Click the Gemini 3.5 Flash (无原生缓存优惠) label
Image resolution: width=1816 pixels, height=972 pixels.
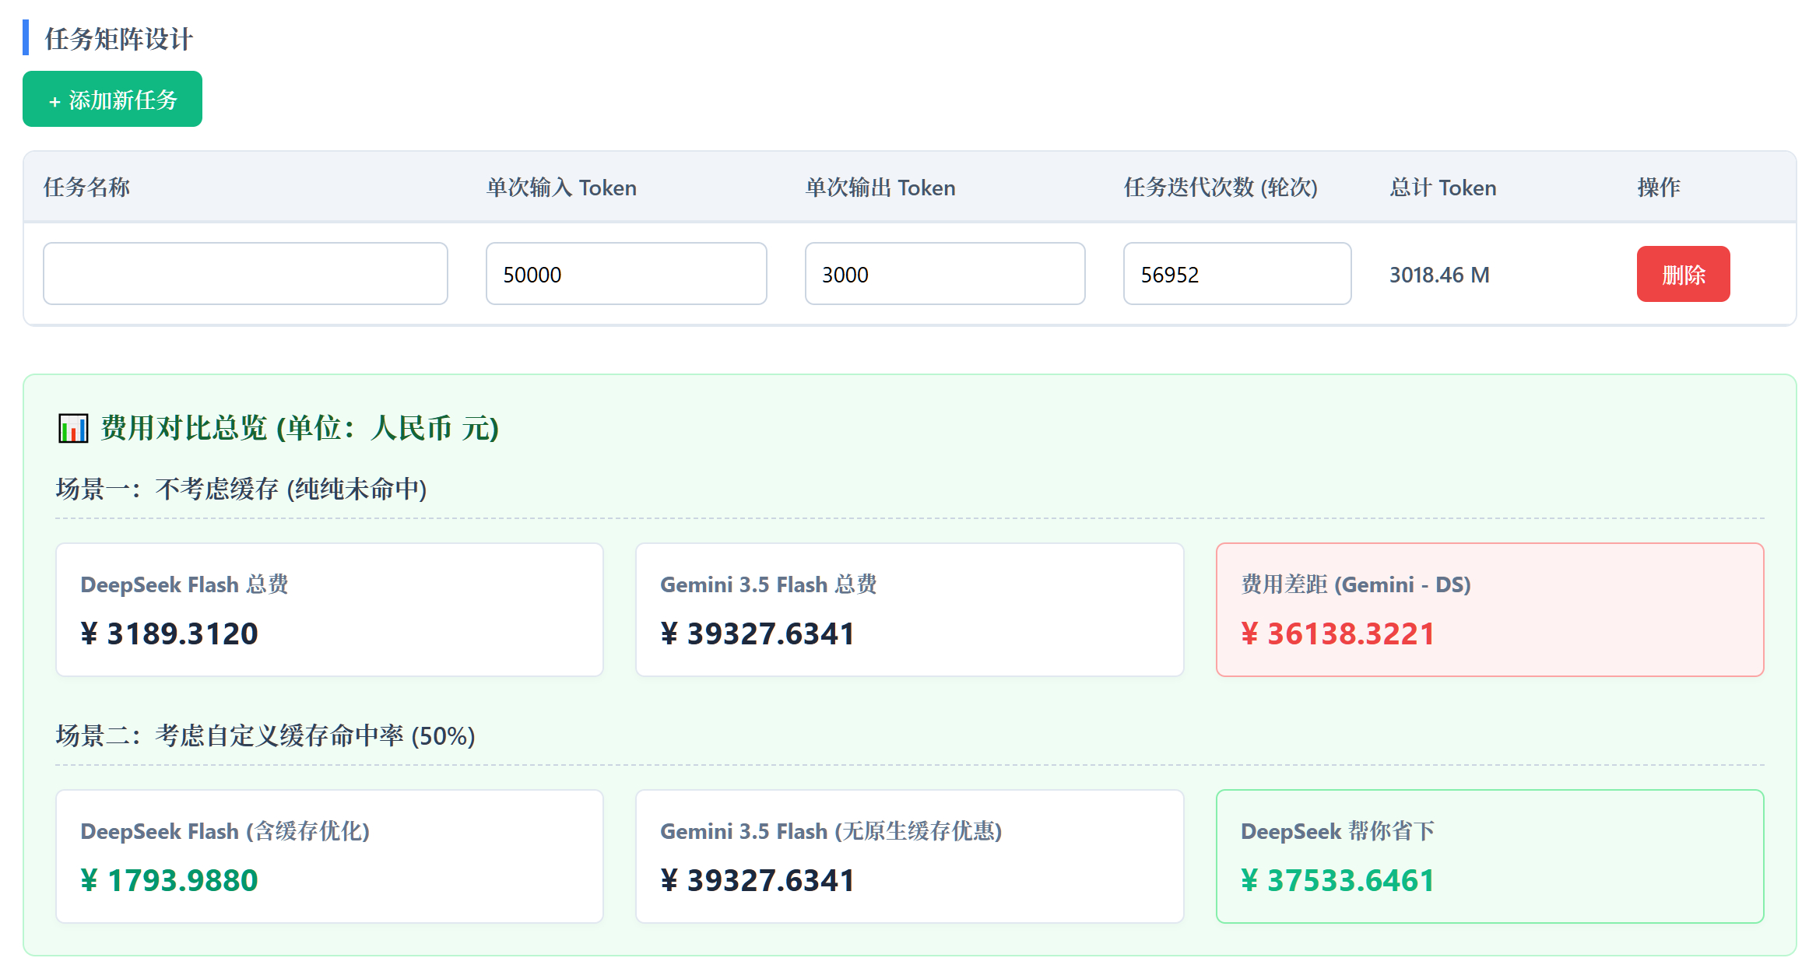(x=831, y=831)
